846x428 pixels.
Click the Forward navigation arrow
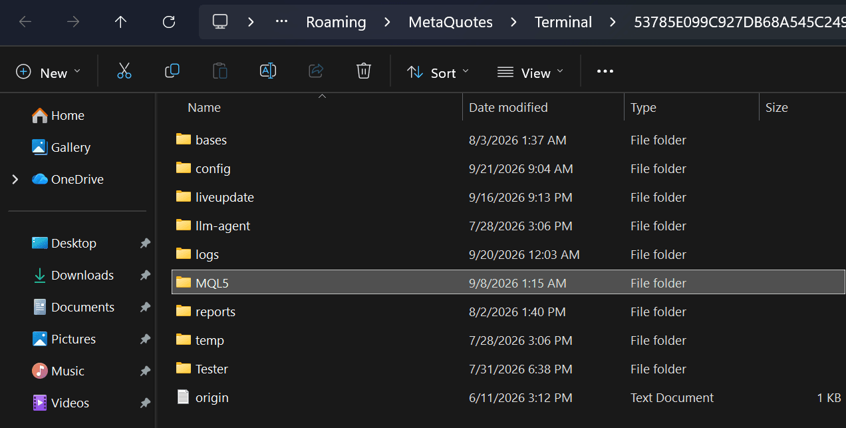pyautogui.click(x=73, y=22)
